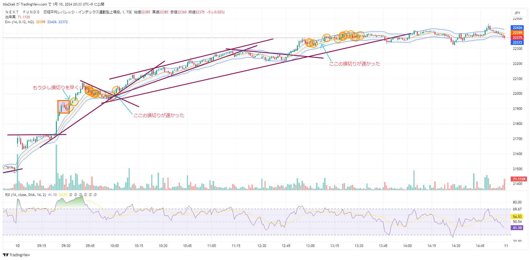Image resolution: width=531 pixels, height=260 pixels.
Task: Click the 22000 price axis label
Action: click(x=517, y=94)
